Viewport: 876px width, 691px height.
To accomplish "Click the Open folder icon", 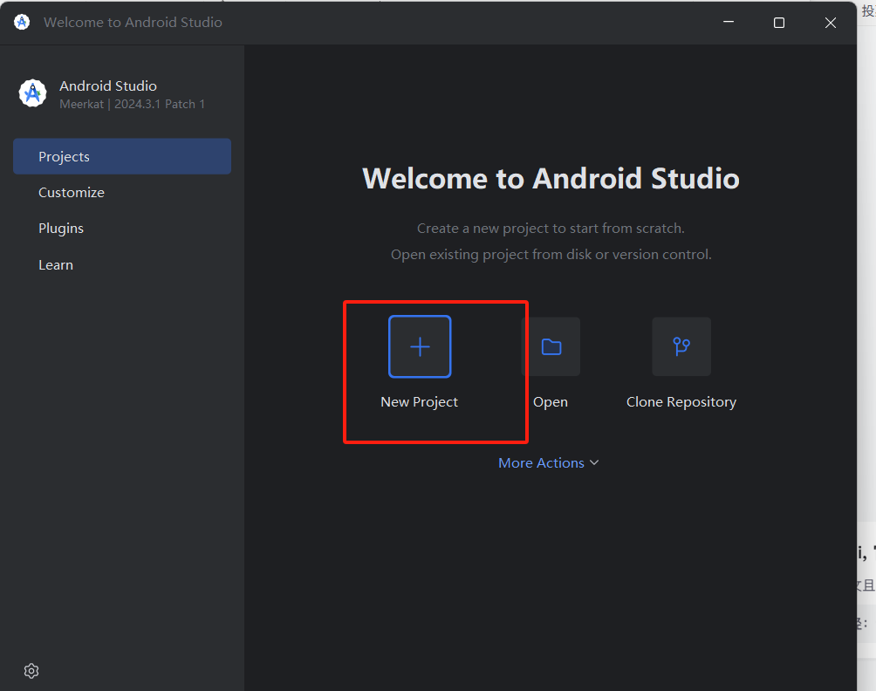I will click(x=551, y=346).
